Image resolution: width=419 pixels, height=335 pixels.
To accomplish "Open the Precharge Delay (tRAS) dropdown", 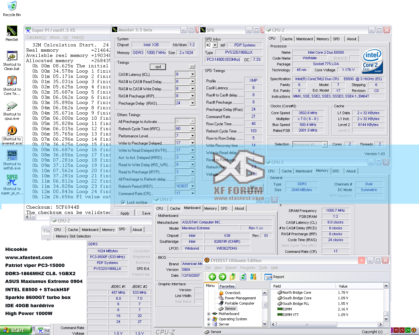I will coord(192,103).
